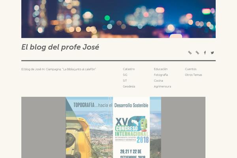Viewport: 237px width, 158px height.
Task: Open the Facebook social icon
Action: [x=205, y=53]
